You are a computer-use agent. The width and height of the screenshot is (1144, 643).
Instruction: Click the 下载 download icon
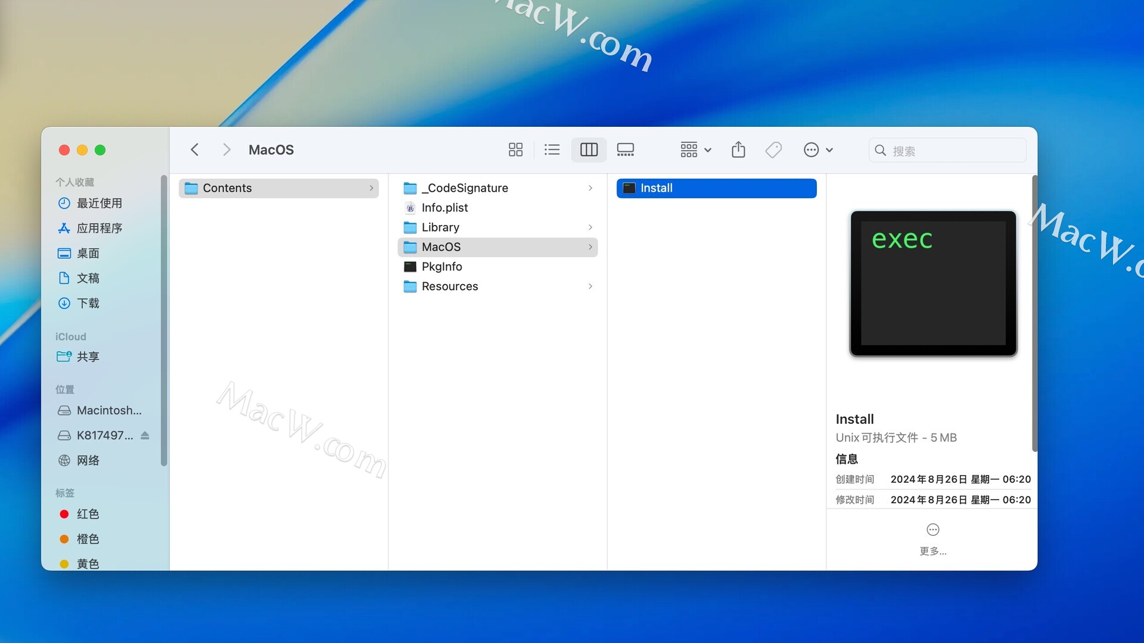pos(64,303)
